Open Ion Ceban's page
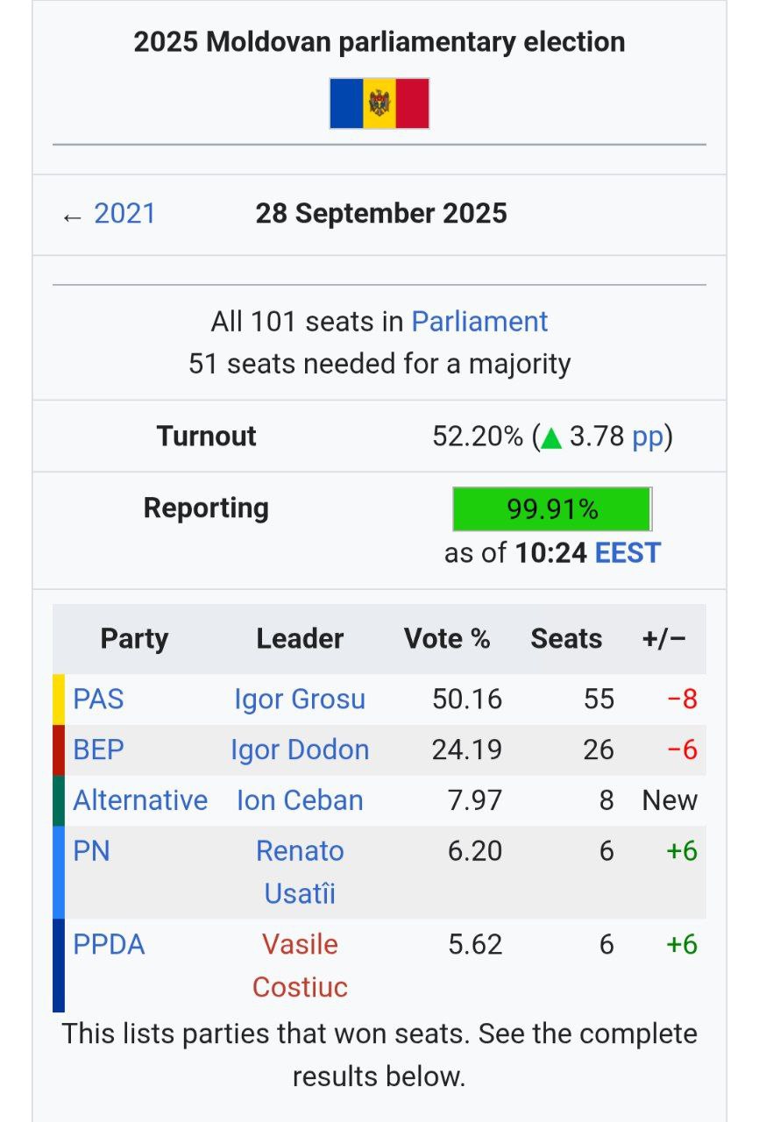This screenshot has width=759, height=1122. (x=300, y=800)
